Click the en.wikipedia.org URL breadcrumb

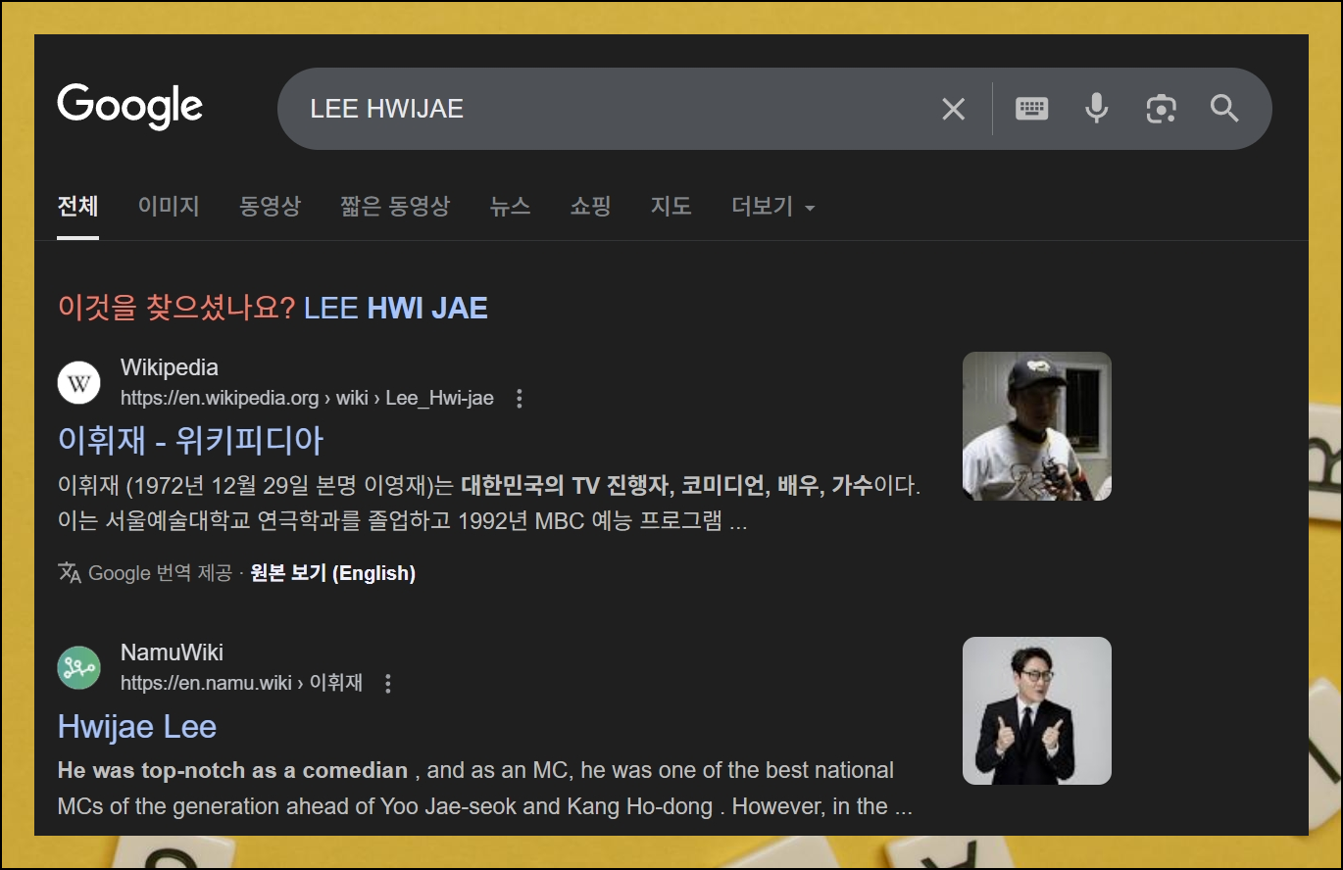tap(307, 399)
